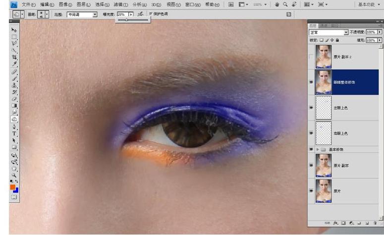The image size is (384, 235).
Task: Select the Sponge/Dodge tool in the toolbox
Action: 14,119
